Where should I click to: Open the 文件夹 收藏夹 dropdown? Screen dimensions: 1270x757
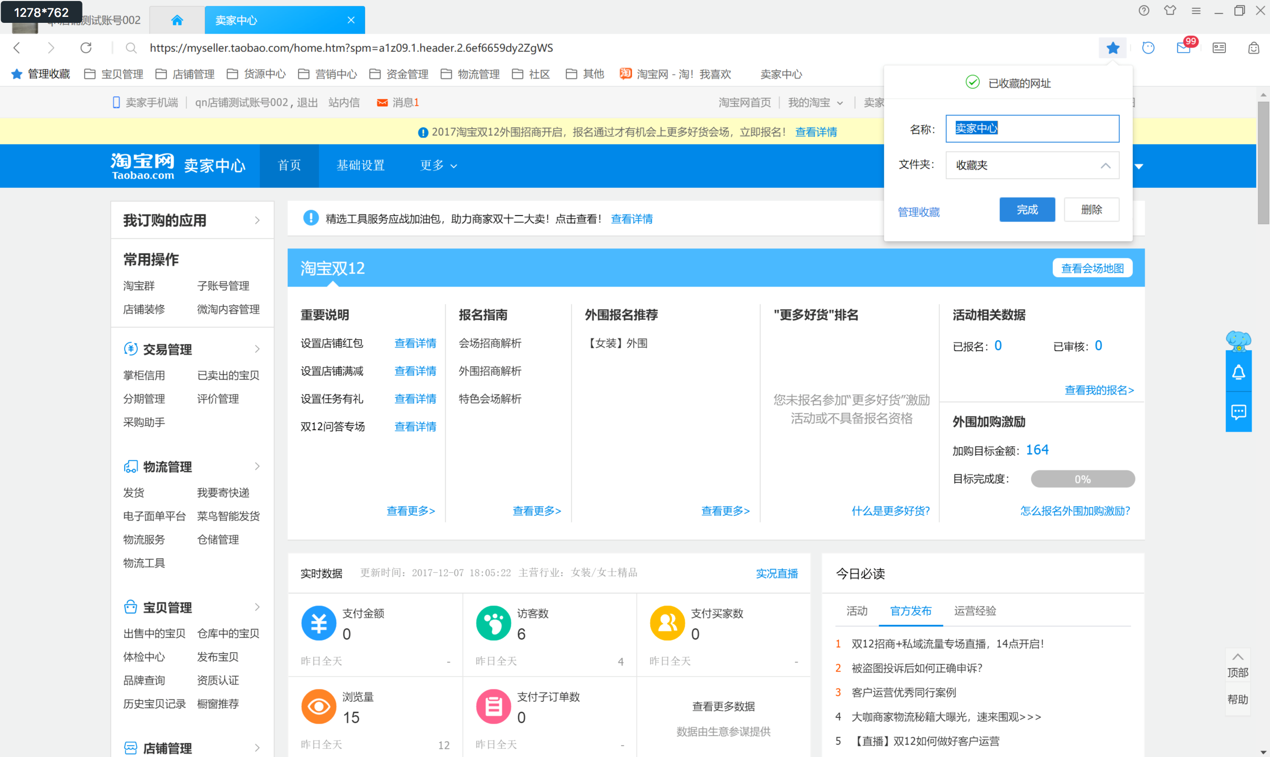coord(1032,165)
